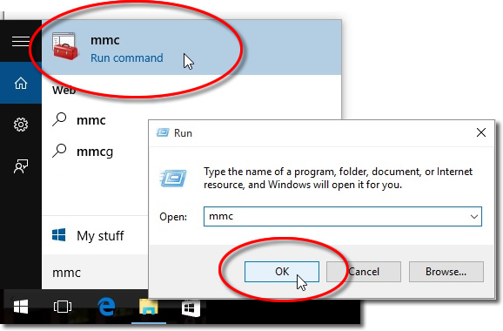Open the Feedback icon in the sidebar

click(21, 166)
